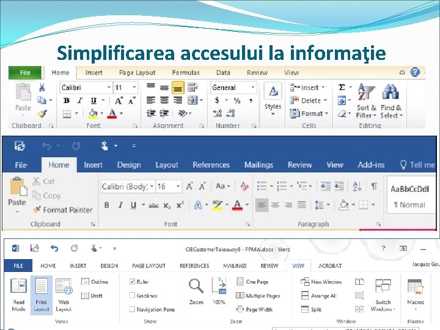Viewport: 440px width, 330px height.
Task: Click the Macros button
Action: pos(416,295)
